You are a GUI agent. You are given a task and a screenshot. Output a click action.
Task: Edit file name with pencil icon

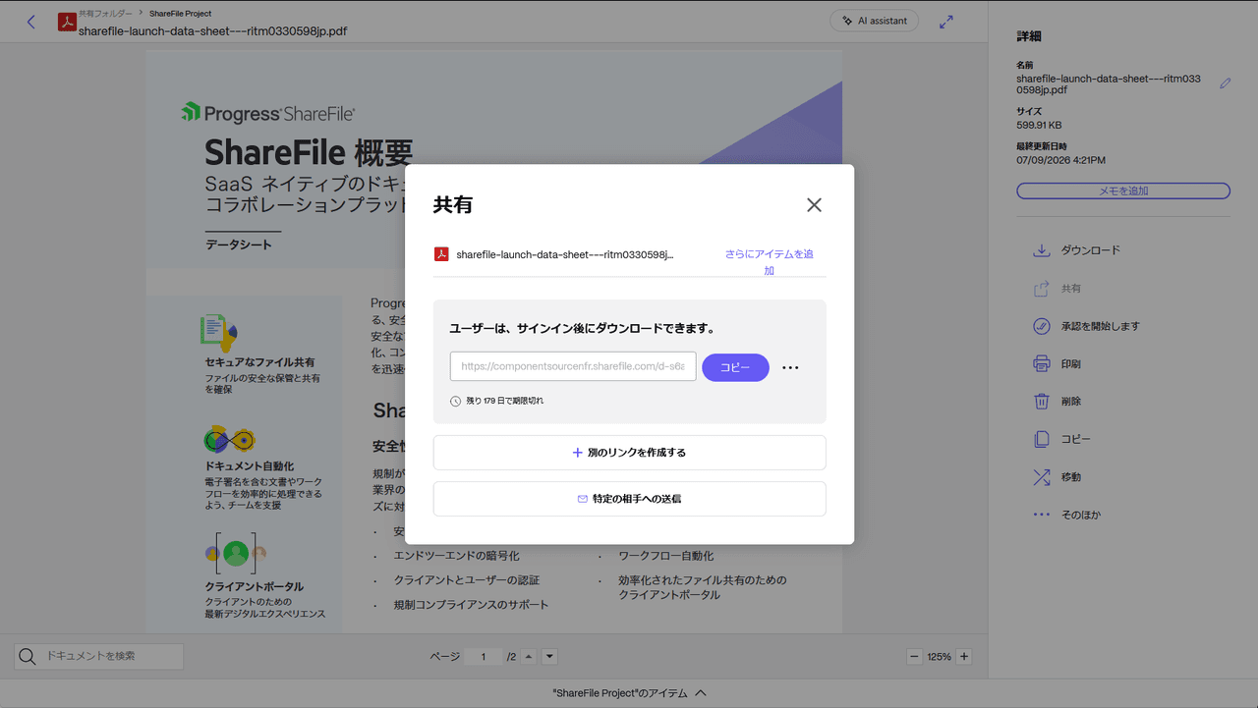coord(1225,83)
